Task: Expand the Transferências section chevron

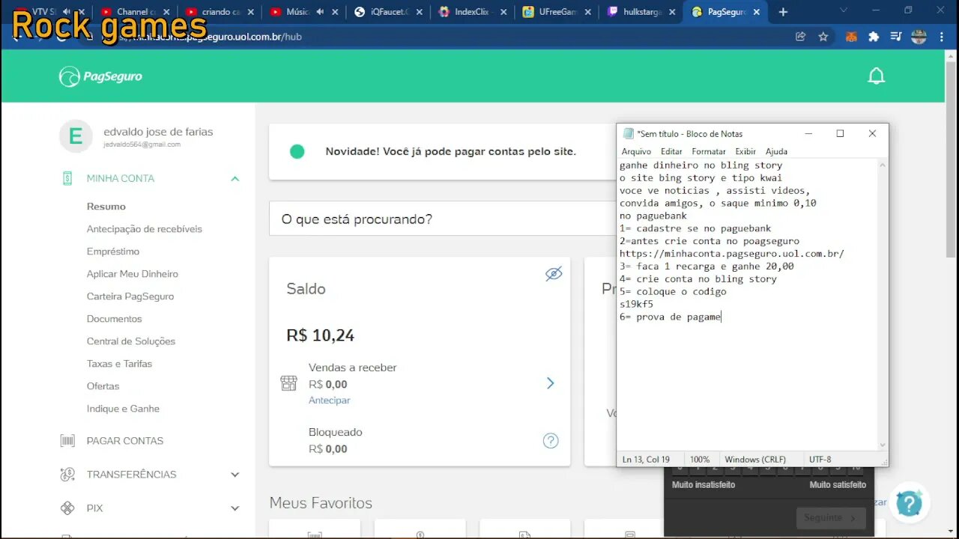Action: point(235,475)
